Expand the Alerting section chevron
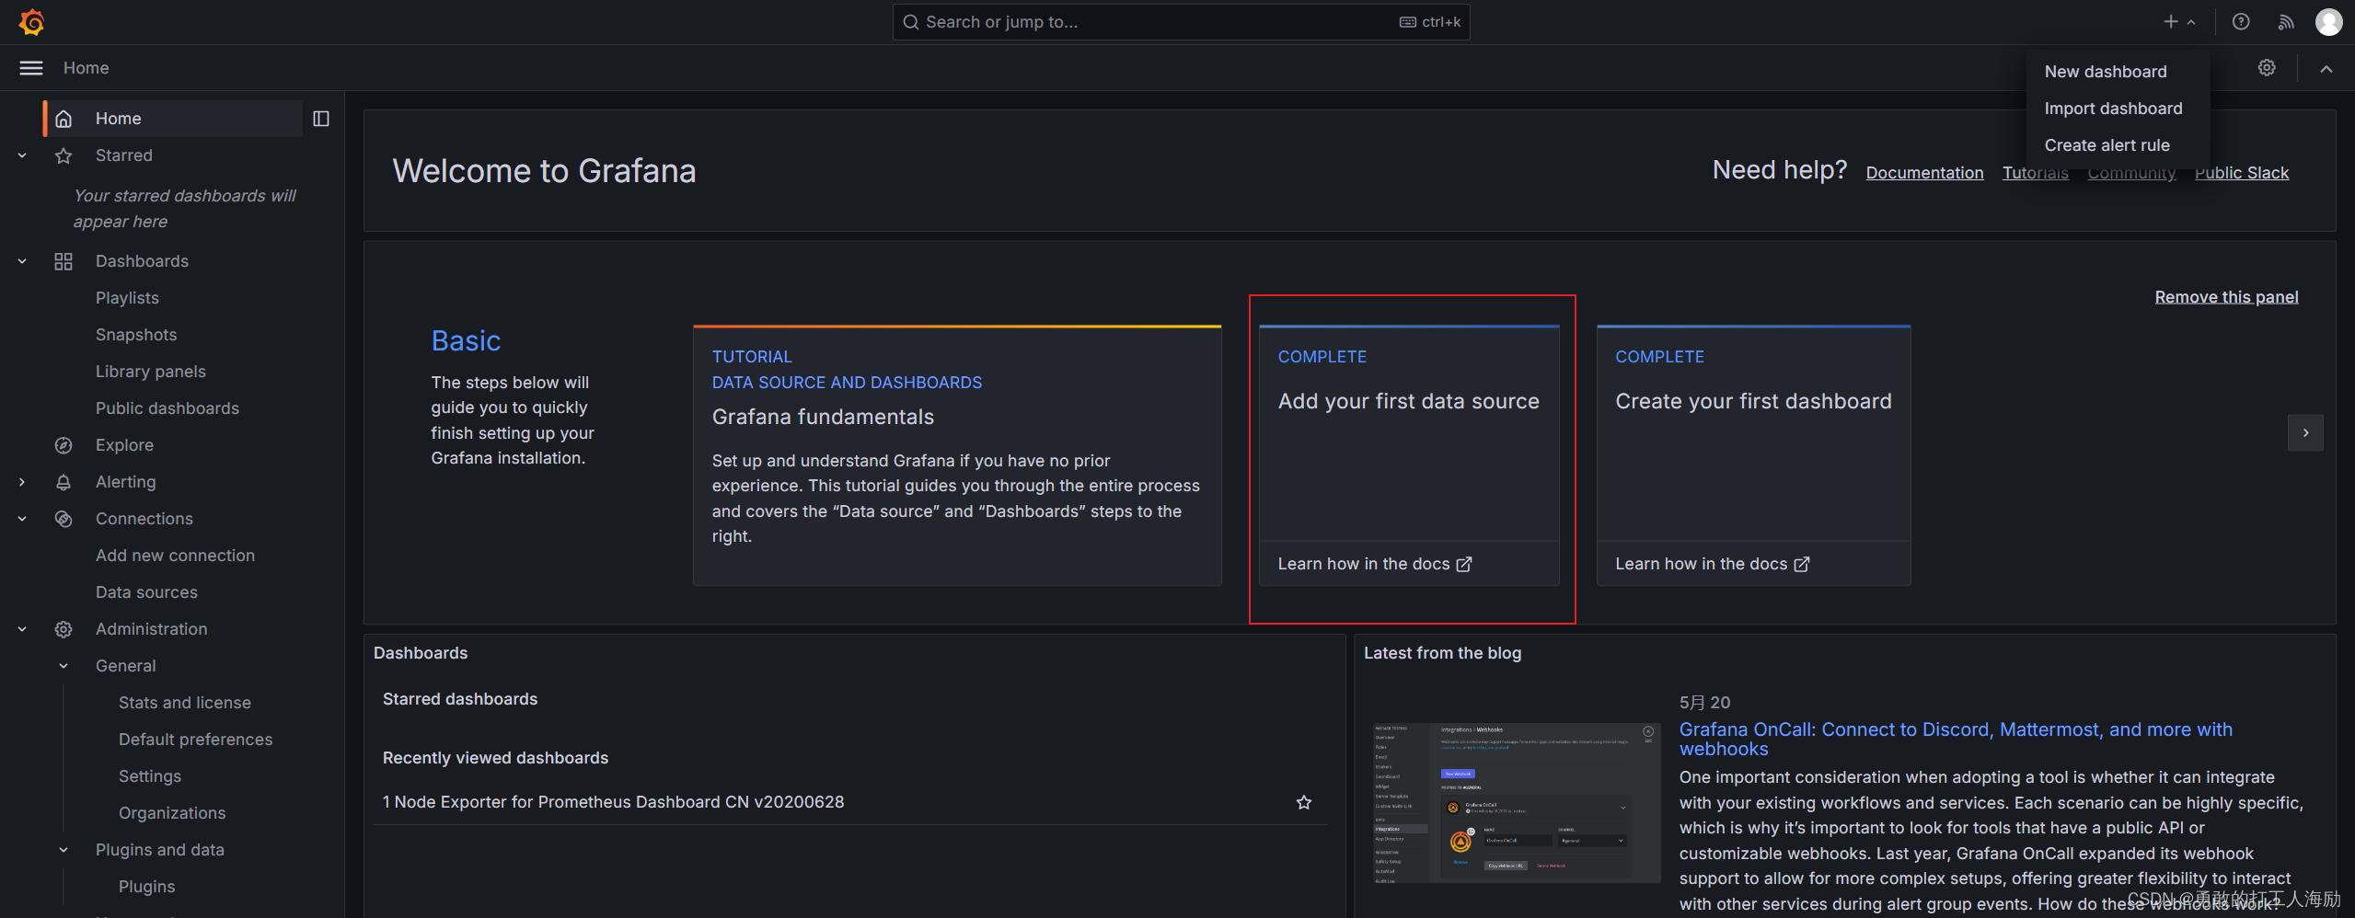The height and width of the screenshot is (918, 2355). tap(22, 482)
